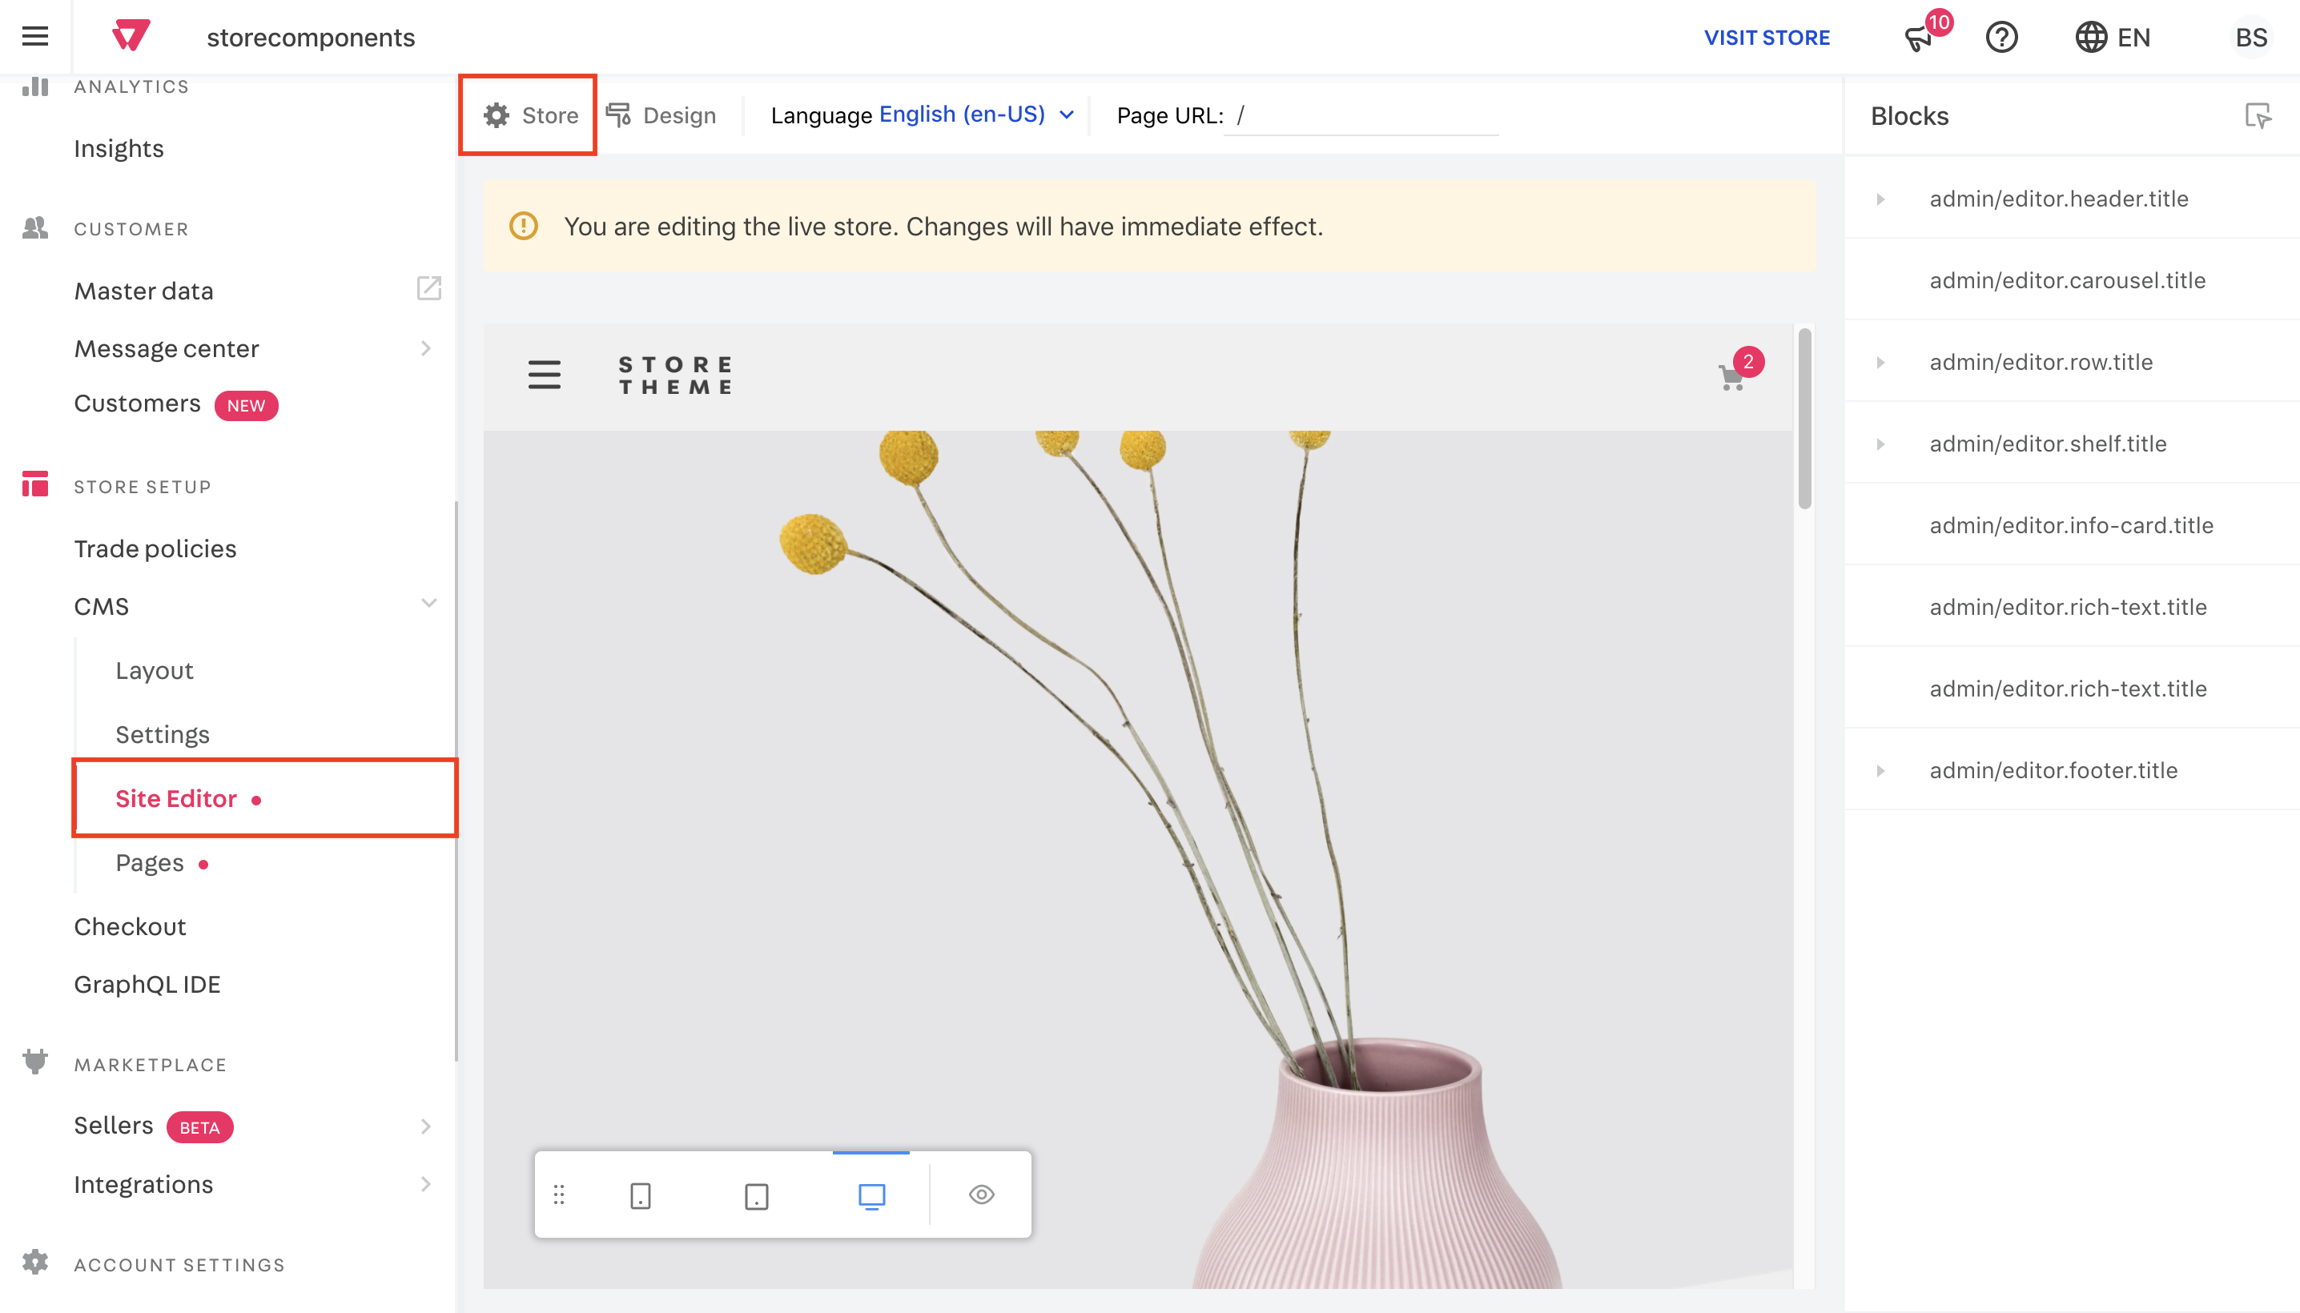This screenshot has width=2300, height=1313.
Task: Click the VTEX logo
Action: pos(131,37)
